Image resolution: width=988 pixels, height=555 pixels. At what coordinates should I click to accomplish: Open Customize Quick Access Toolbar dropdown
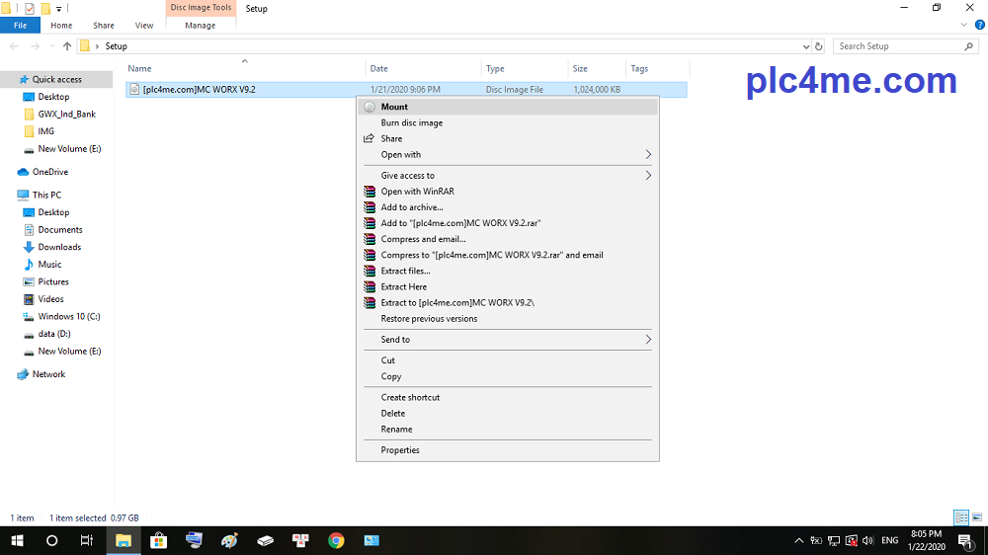[x=58, y=9]
